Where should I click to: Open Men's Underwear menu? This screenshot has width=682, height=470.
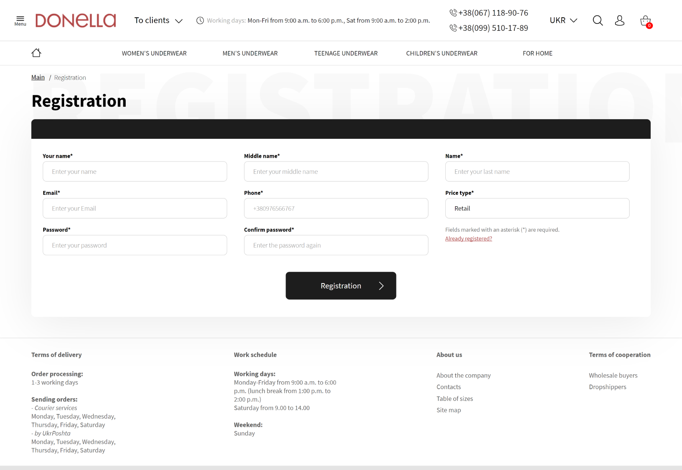click(x=250, y=53)
